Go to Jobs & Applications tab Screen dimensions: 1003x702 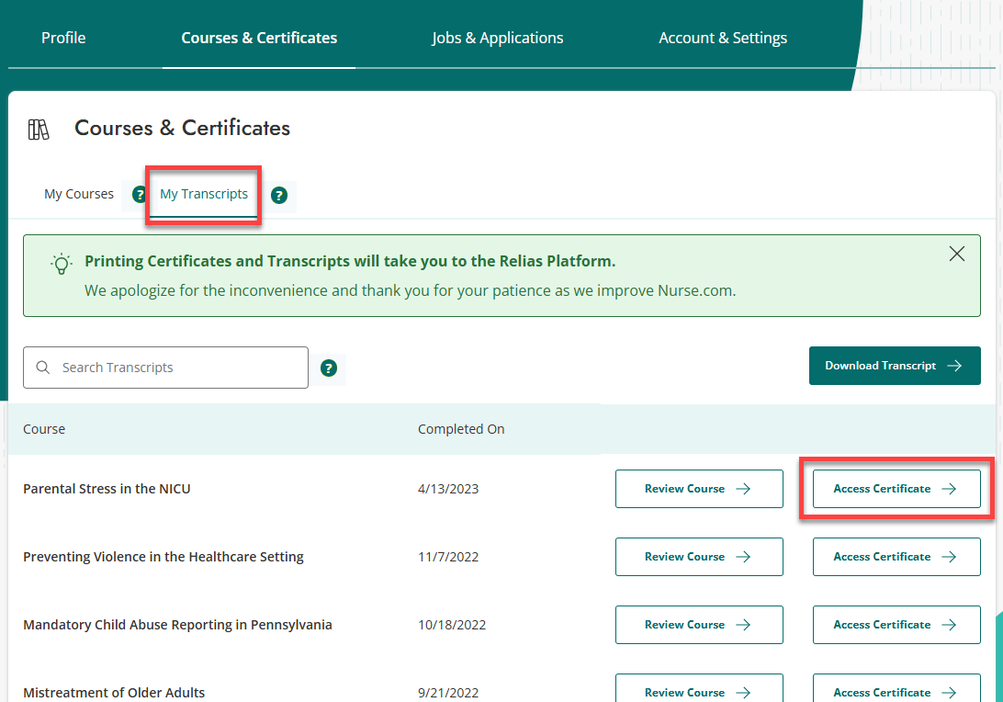point(497,38)
